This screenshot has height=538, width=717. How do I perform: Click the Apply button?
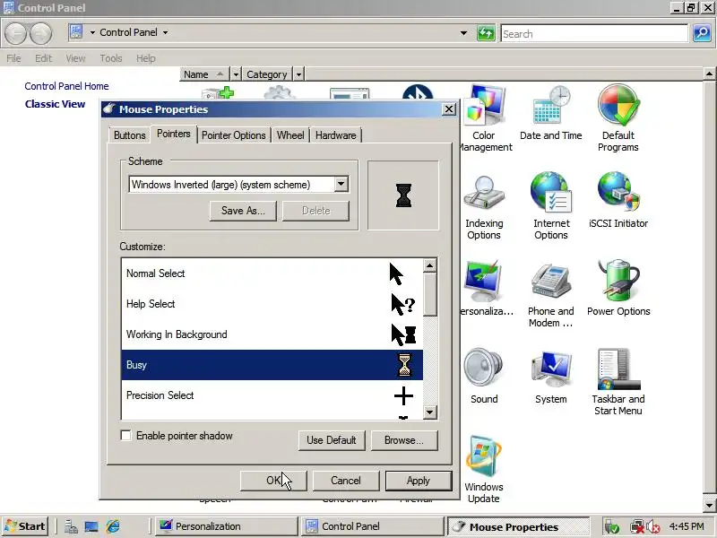(x=419, y=481)
